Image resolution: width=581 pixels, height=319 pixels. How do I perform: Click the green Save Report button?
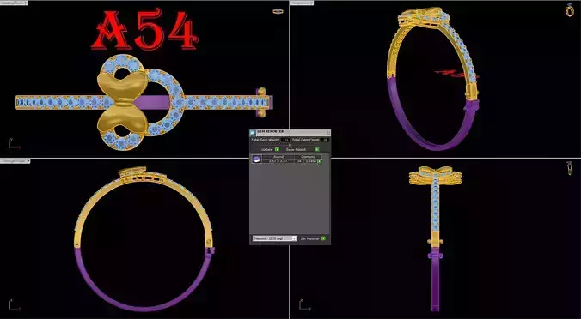(x=317, y=149)
